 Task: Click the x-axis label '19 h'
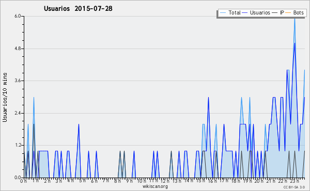[x=247, y=181]
